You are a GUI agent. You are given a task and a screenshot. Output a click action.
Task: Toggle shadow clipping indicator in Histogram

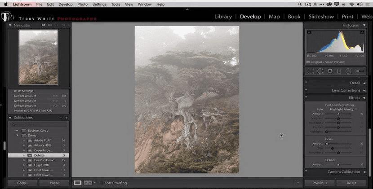pos(309,32)
